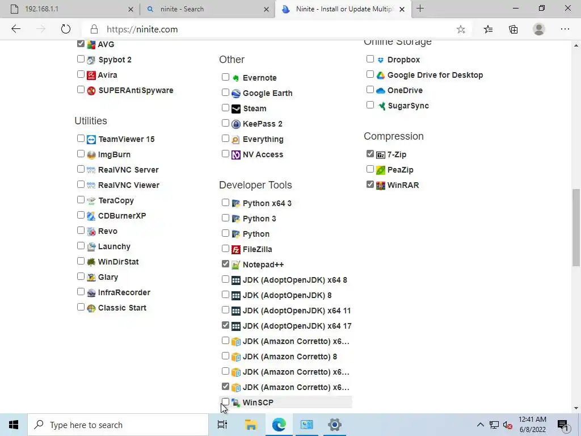The image size is (581, 436).
Task: Select the Ninite - Install or Update tab
Action: (x=343, y=9)
